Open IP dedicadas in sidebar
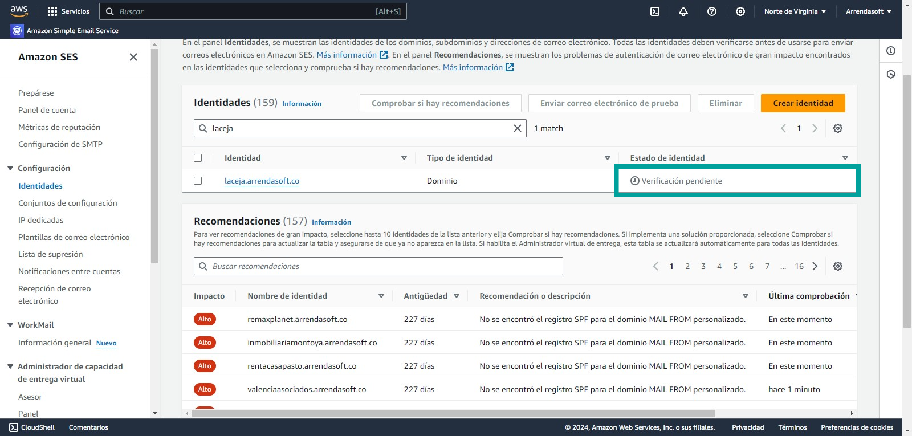The width and height of the screenshot is (912, 436). pyautogui.click(x=41, y=220)
